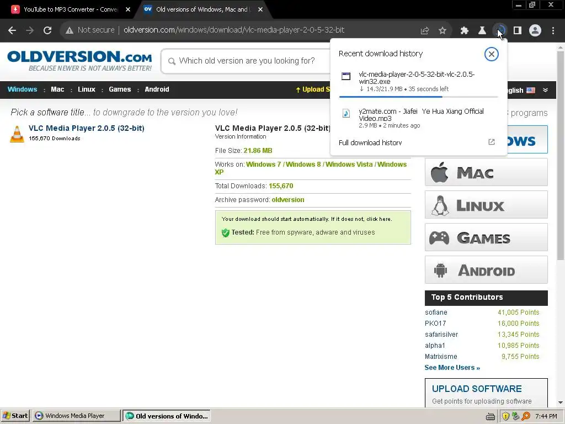565x424 pixels.
Task: Click Full download history link
Action: (370, 143)
